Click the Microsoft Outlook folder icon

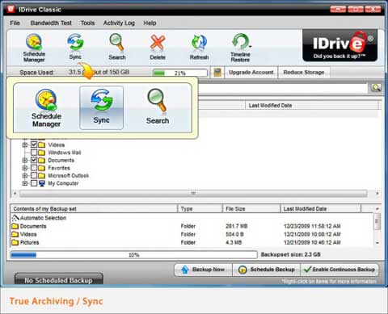click(41, 175)
